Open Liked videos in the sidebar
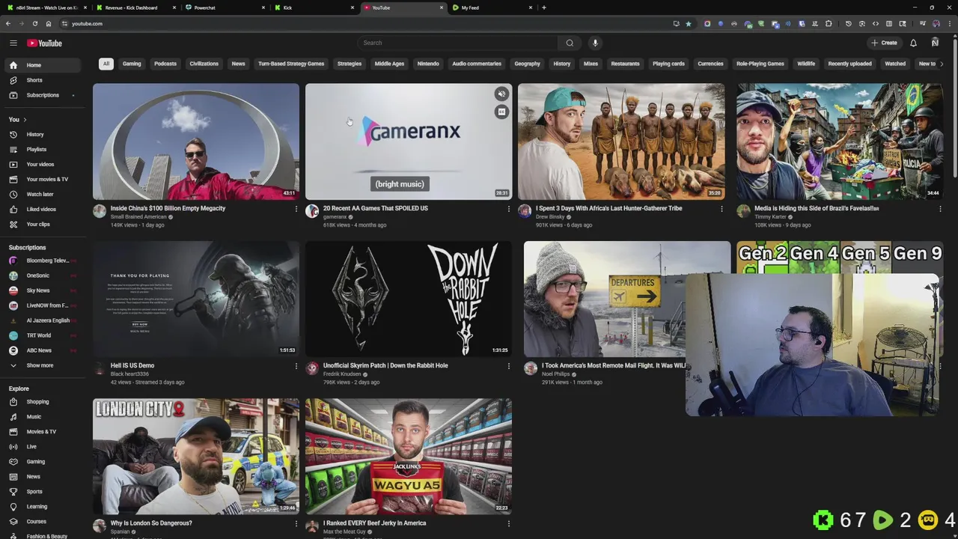958x539 pixels. click(x=42, y=209)
